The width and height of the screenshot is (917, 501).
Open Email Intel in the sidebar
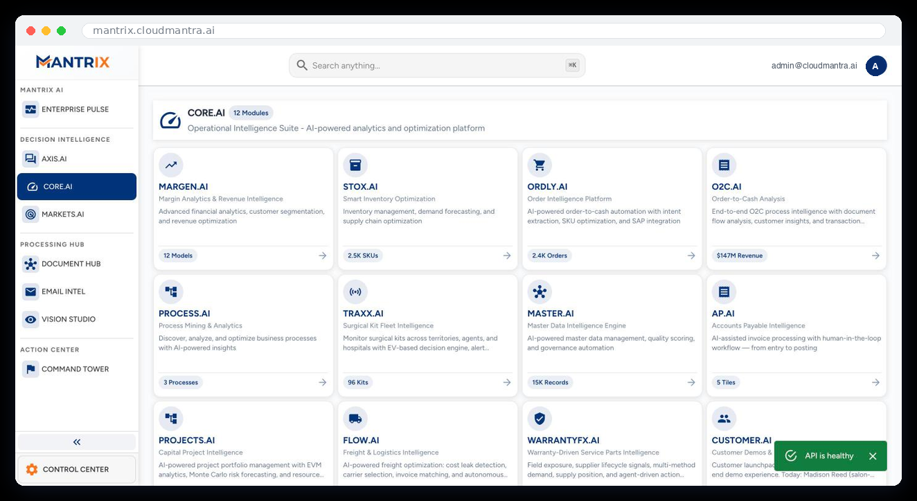point(76,292)
